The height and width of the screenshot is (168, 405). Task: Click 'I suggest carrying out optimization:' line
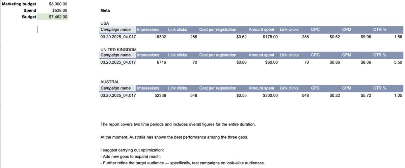click(132, 150)
